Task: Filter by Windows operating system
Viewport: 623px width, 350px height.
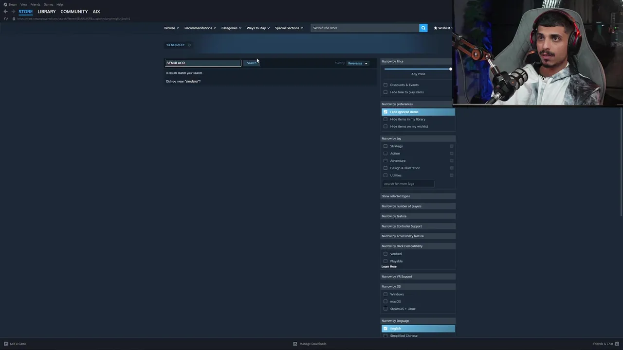Action: coord(385,294)
